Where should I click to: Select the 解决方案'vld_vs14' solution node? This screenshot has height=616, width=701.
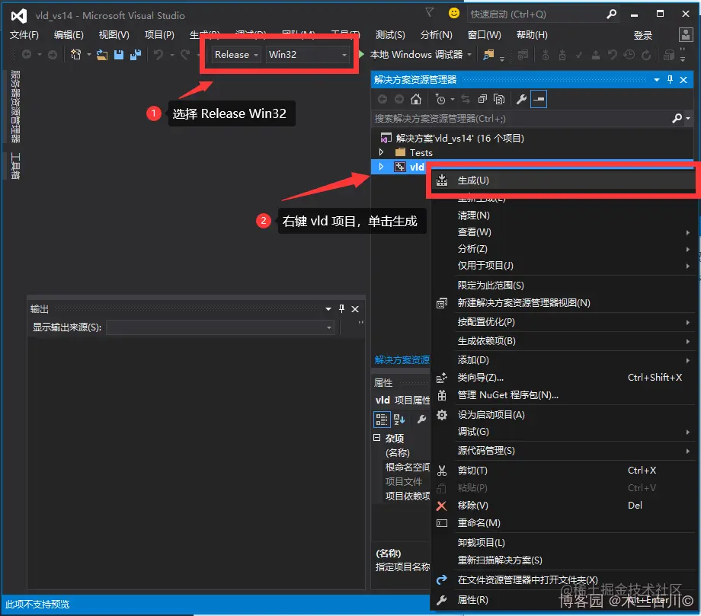tap(452, 138)
